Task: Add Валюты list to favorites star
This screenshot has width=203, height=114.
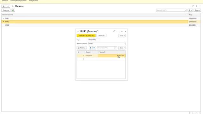Action: point(13,6)
